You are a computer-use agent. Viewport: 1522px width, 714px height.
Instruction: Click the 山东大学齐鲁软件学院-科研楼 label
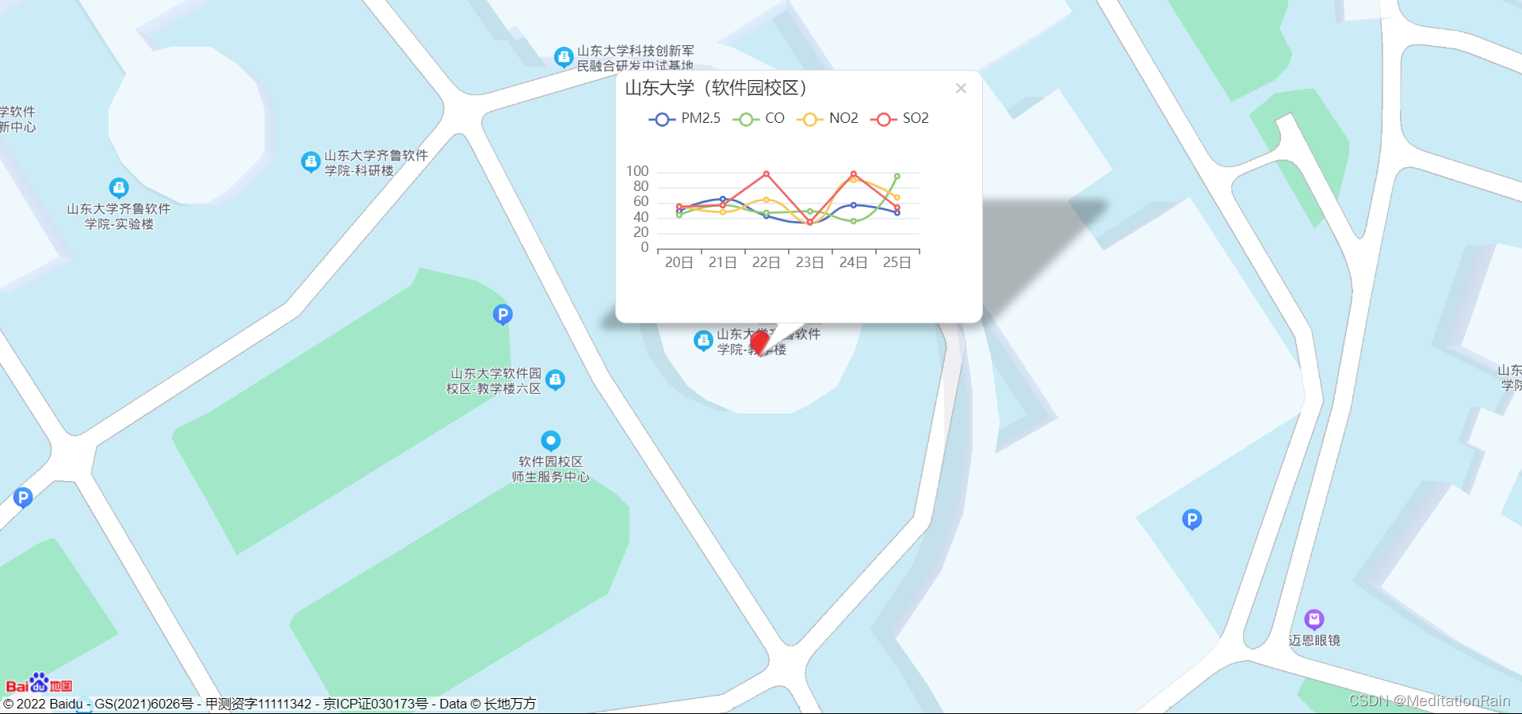(x=376, y=163)
